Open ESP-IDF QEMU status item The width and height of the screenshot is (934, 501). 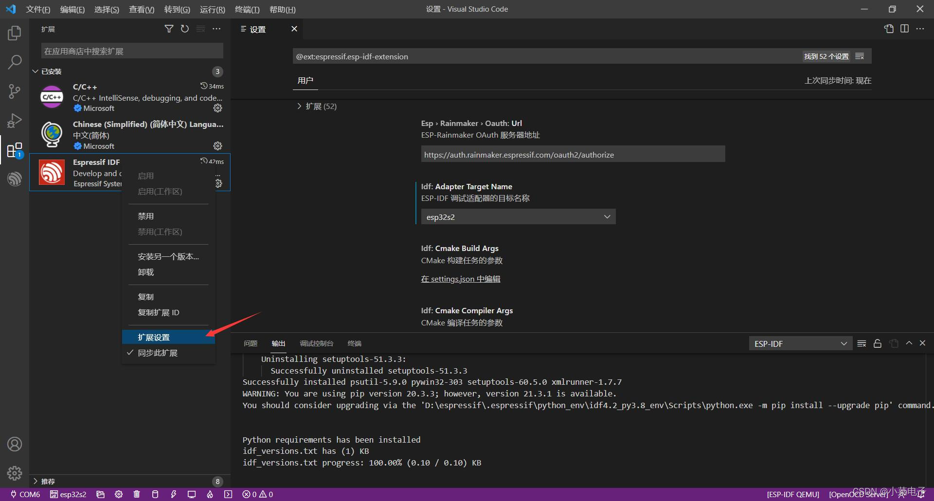tap(793, 494)
